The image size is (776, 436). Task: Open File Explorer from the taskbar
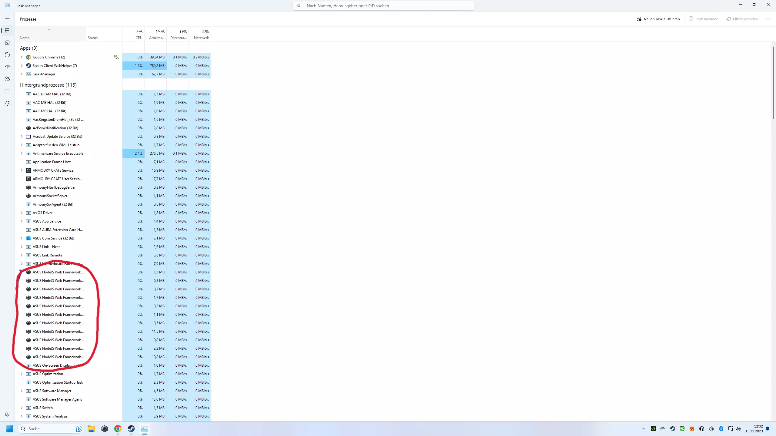tap(91, 429)
